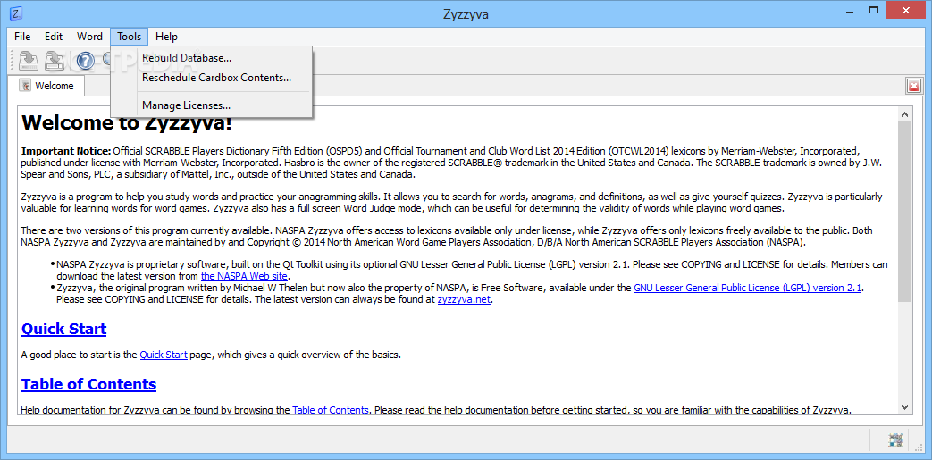932x460 pixels.
Task: Click scrollbar up arrow in help pane
Action: 904,114
